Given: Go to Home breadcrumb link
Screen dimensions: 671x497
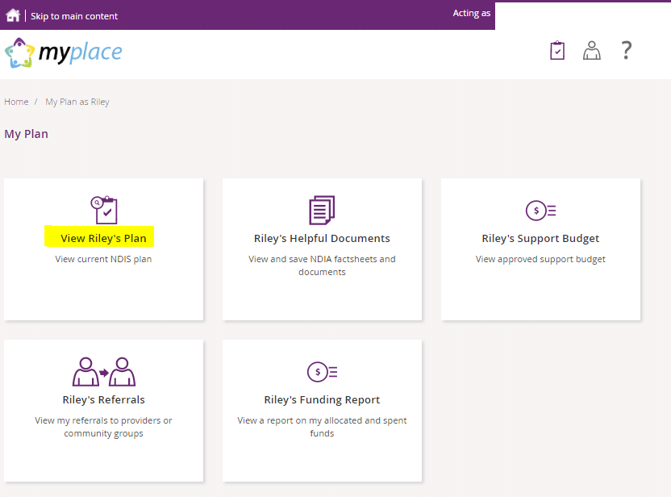Looking at the screenshot, I should pyautogui.click(x=16, y=102).
